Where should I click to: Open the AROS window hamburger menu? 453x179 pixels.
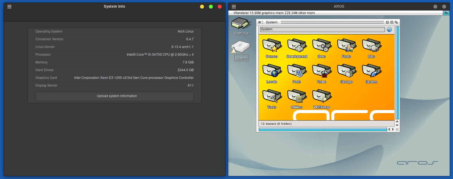[234, 7]
